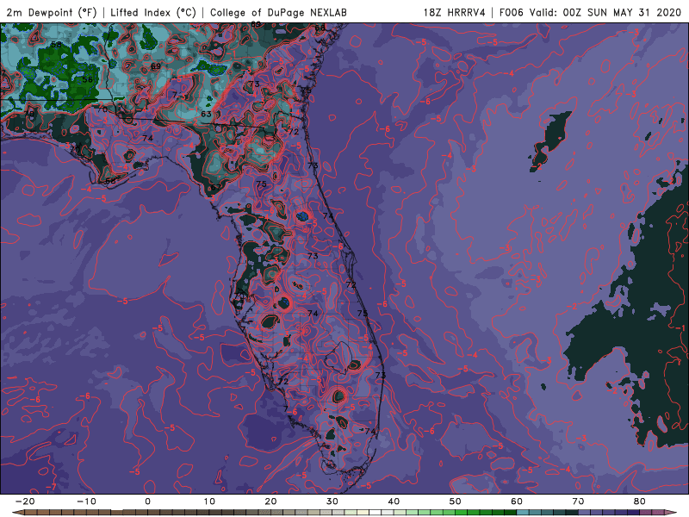Screen dimensions: 689x517
Task: Click the right arrow end of the colorbar
Action: tap(671, 513)
